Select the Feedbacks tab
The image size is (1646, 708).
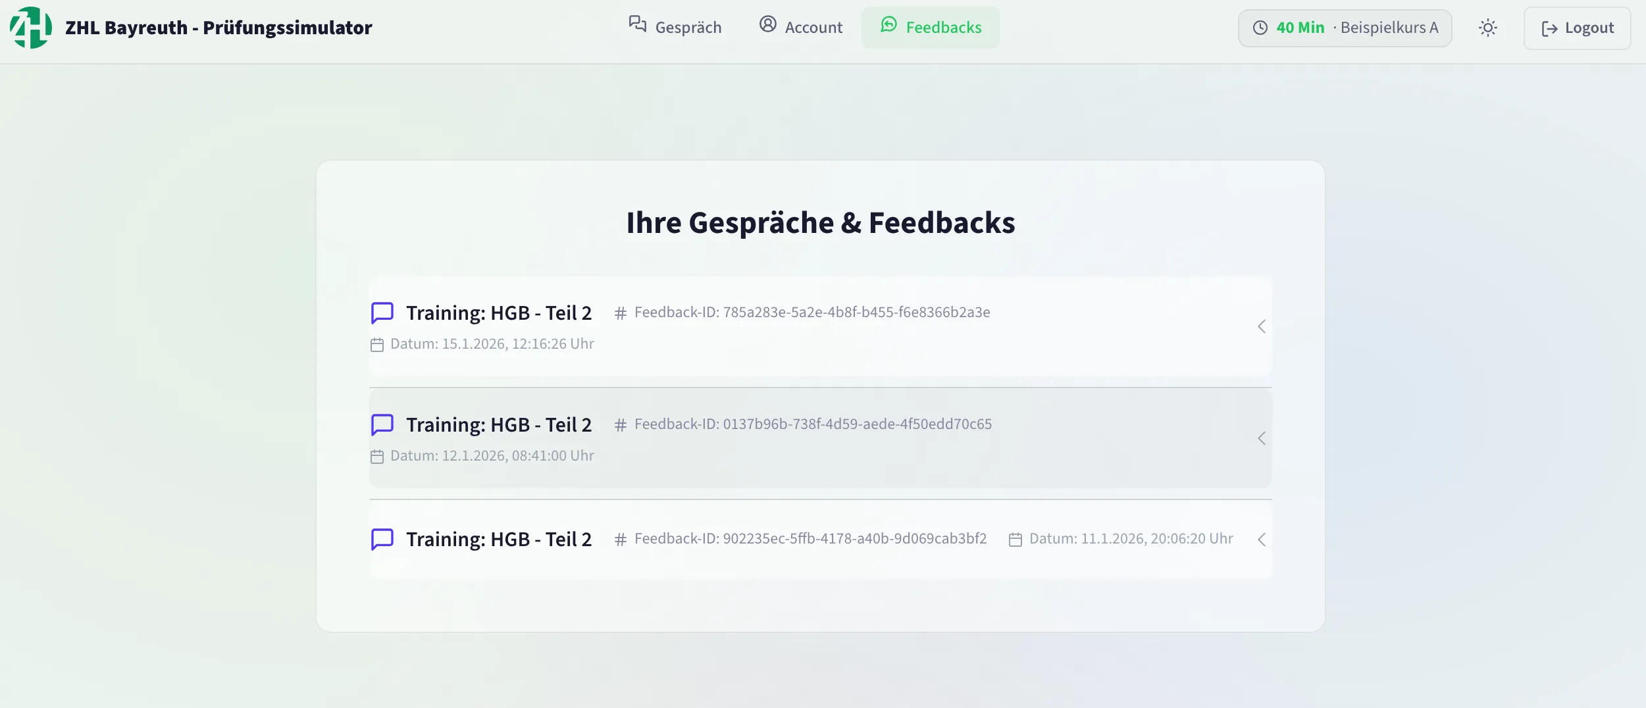[931, 28]
